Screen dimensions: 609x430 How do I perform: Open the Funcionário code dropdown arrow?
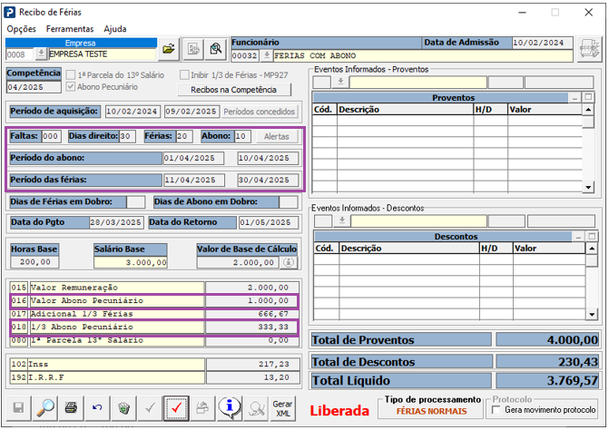click(267, 55)
